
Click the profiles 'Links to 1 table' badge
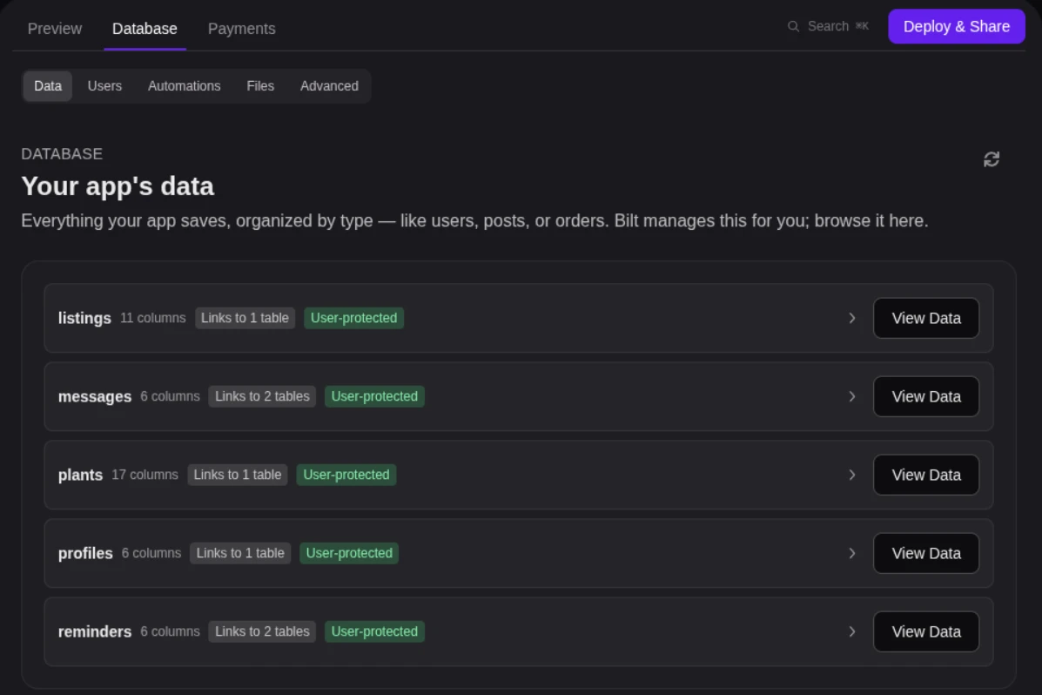click(x=240, y=553)
